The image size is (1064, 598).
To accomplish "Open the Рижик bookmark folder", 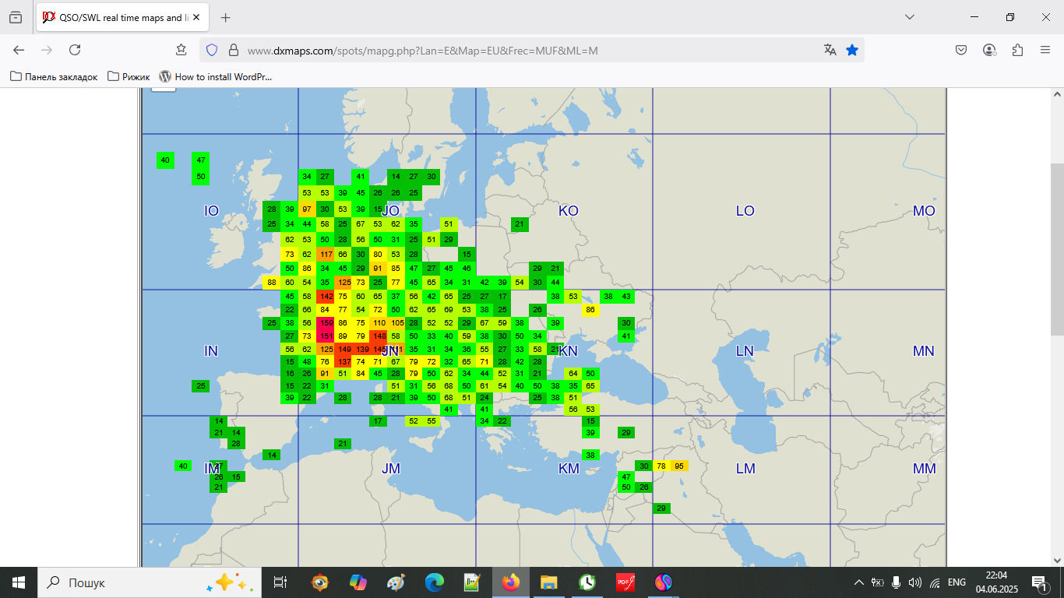I will (x=129, y=76).
